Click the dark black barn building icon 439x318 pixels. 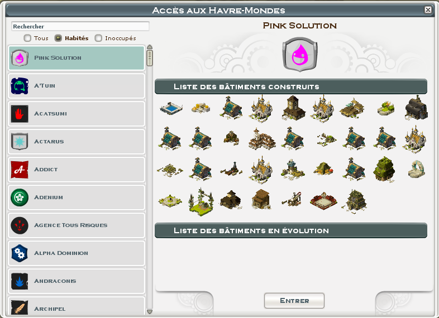pos(416,108)
